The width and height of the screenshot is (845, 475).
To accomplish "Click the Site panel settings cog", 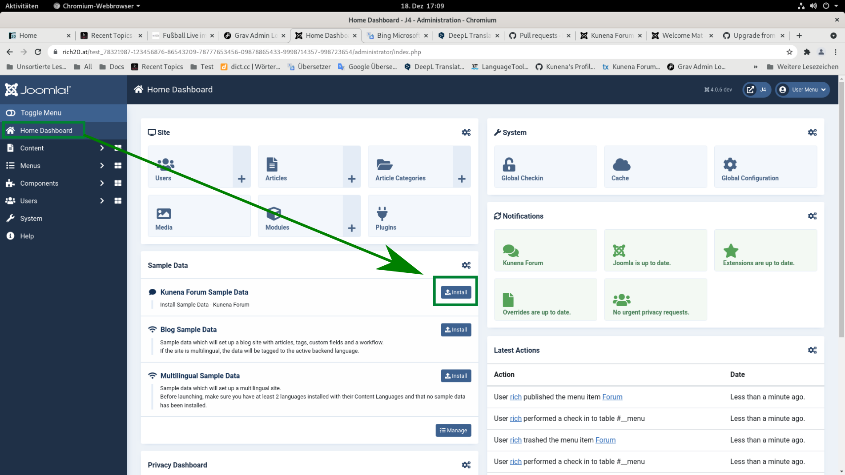I will [x=466, y=132].
